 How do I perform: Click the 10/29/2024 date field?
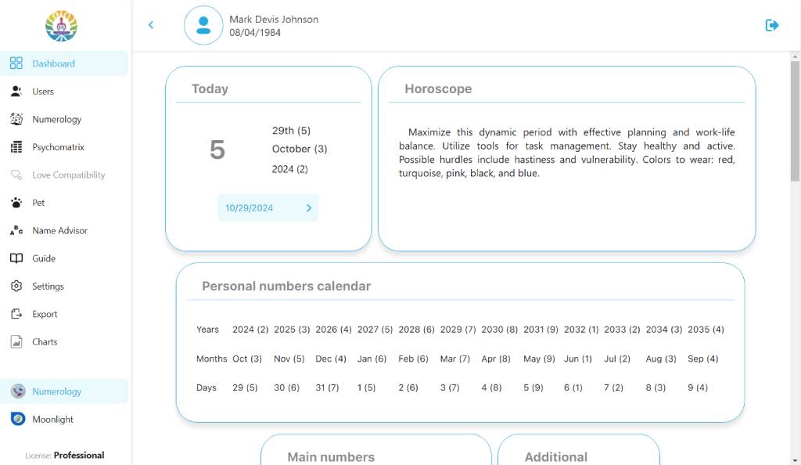[x=268, y=208]
